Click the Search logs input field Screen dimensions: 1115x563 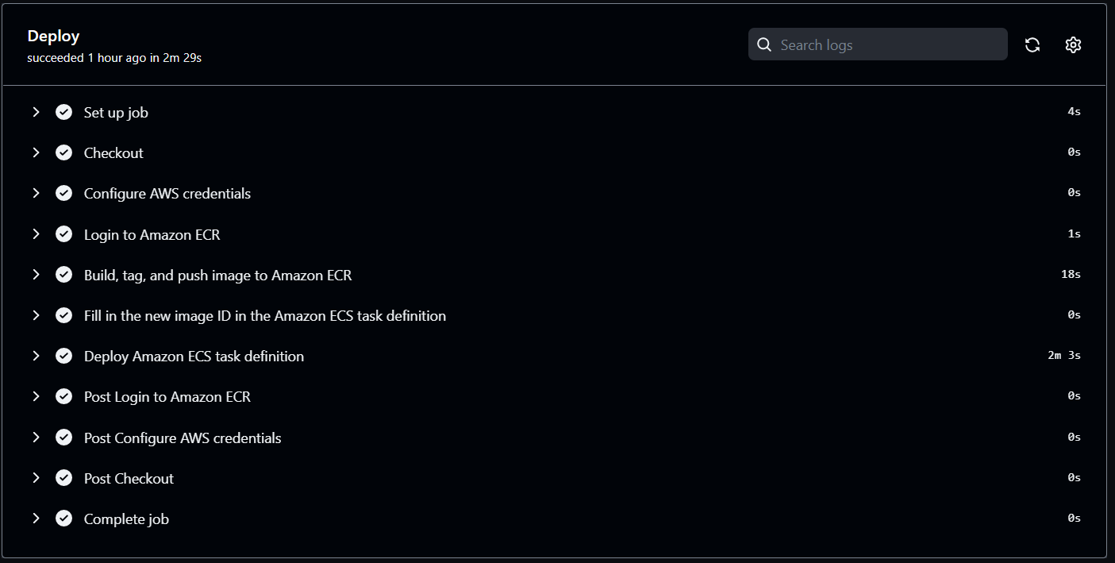(x=878, y=44)
